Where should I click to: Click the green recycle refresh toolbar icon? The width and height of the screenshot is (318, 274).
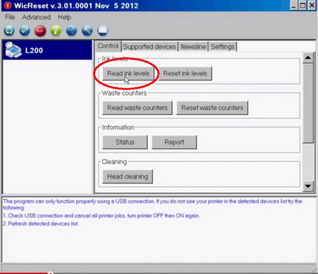tap(9, 31)
